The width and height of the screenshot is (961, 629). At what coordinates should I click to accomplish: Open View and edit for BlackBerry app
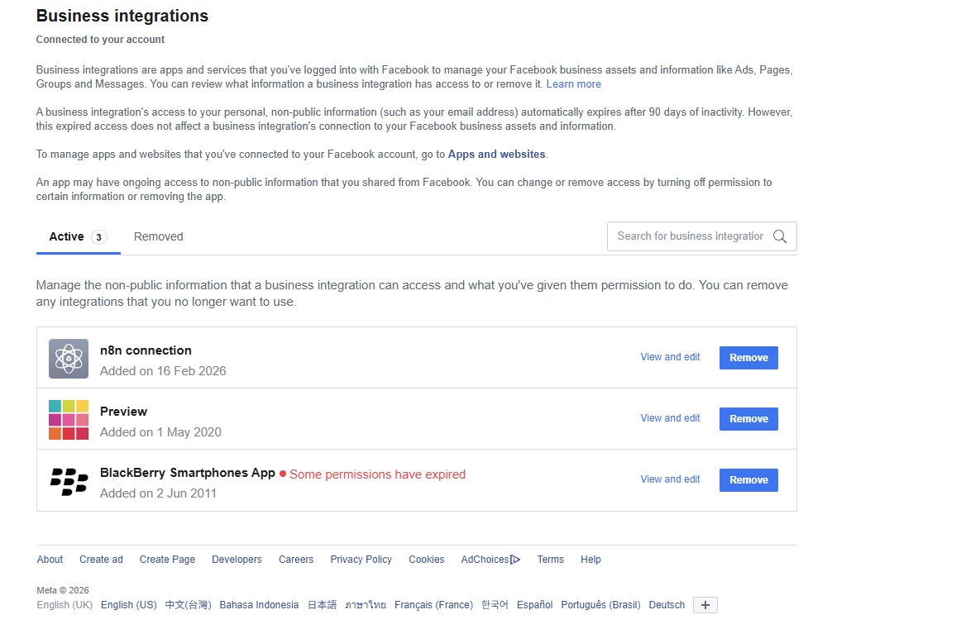[670, 479]
